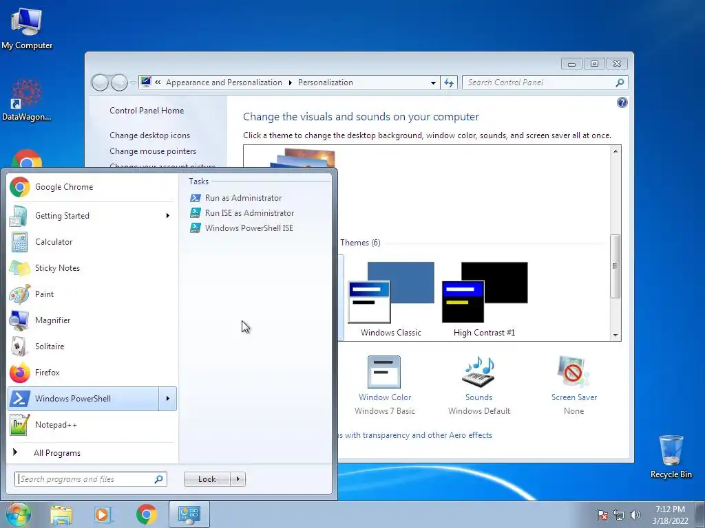The height and width of the screenshot is (528, 705).
Task: Select the Windows Classic theme
Action: [391, 299]
